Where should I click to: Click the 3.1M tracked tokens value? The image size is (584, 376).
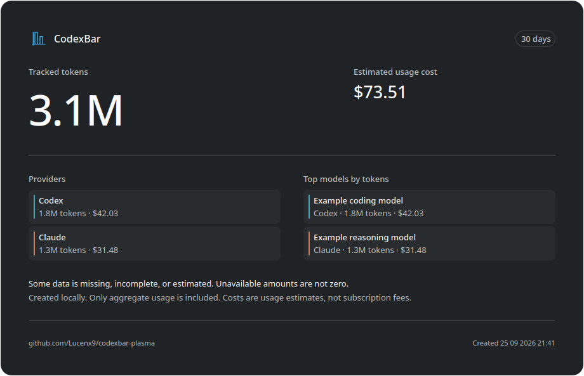(76, 110)
